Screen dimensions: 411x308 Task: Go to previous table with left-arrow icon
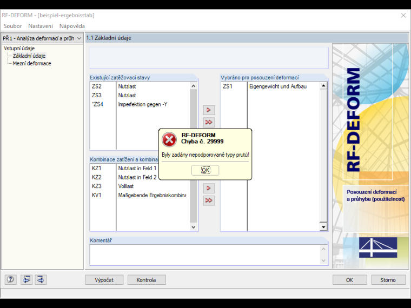tap(26, 279)
